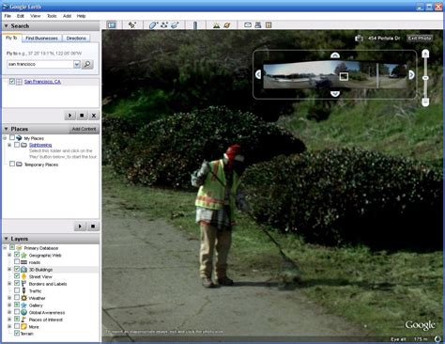Switch to the Find Businesses tab

pos(41,39)
